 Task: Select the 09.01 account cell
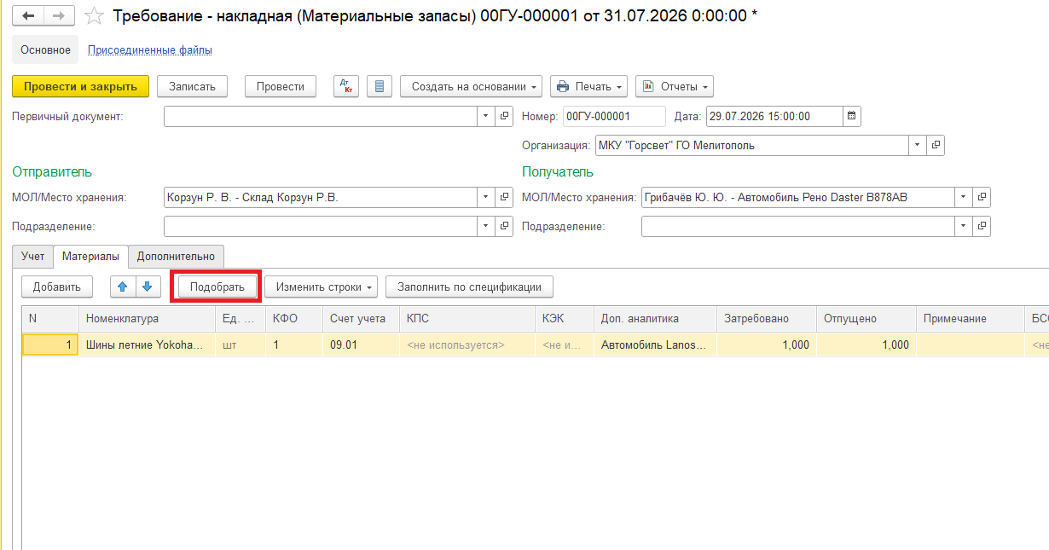(362, 345)
